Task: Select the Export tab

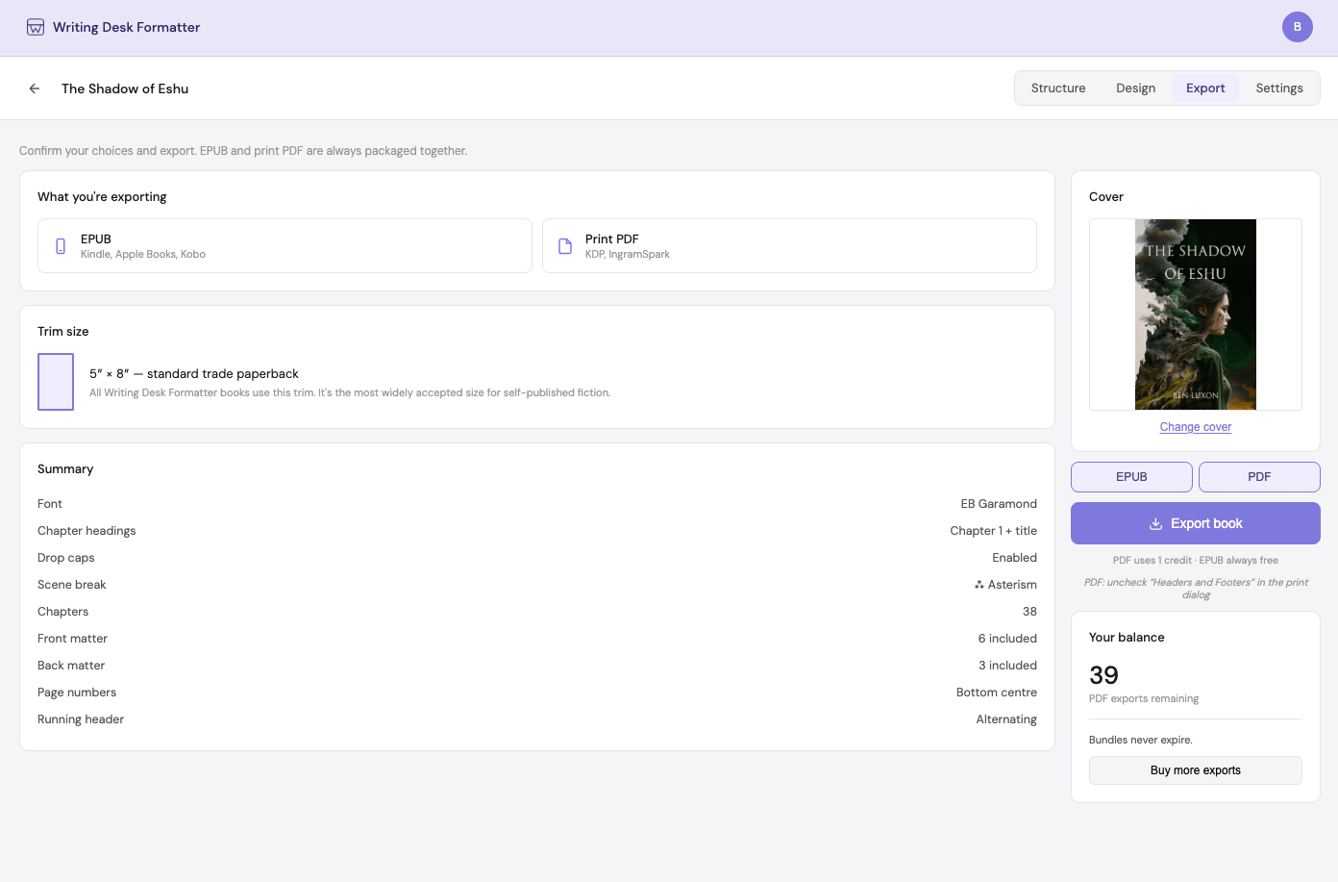Action: [x=1205, y=88]
